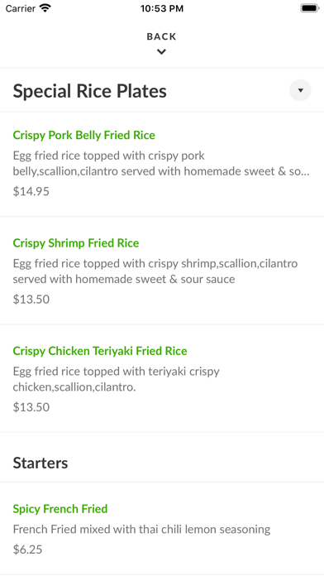Tap the $13.50 price under Chicken Teriyaki
The height and width of the screenshot is (576, 324).
[31, 407]
